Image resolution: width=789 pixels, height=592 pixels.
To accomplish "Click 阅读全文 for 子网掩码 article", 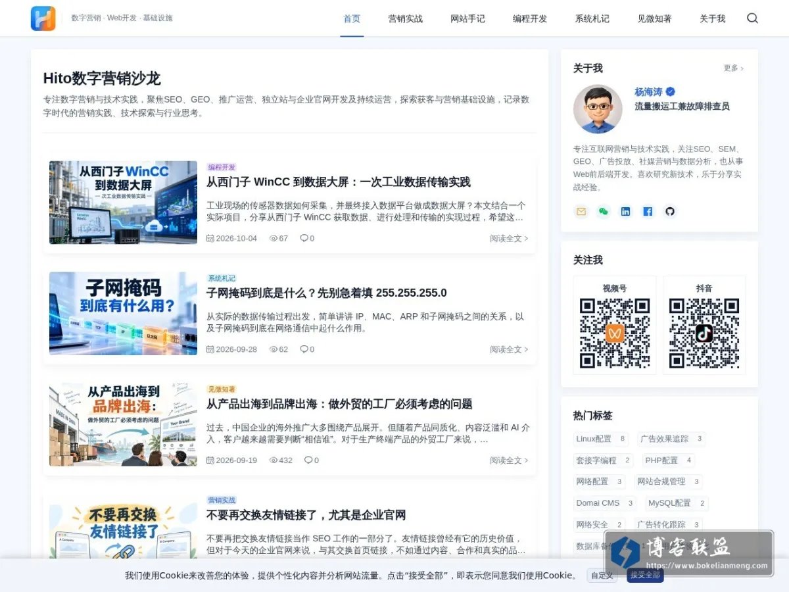I will click(509, 349).
